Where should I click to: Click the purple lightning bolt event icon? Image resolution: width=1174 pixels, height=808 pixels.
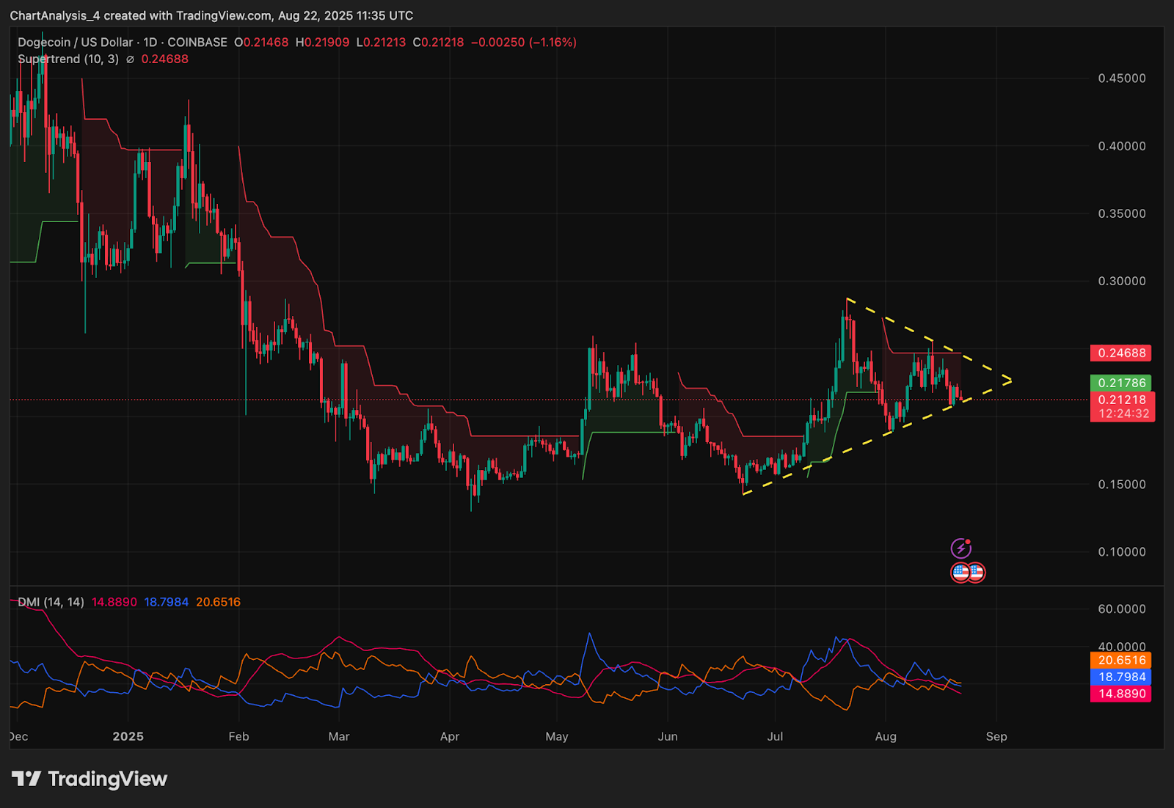(x=960, y=548)
